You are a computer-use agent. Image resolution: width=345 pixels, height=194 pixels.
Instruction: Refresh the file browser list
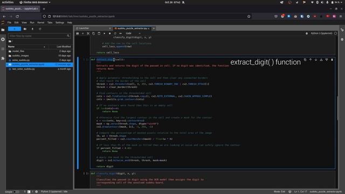pyautogui.click(x=40, y=29)
